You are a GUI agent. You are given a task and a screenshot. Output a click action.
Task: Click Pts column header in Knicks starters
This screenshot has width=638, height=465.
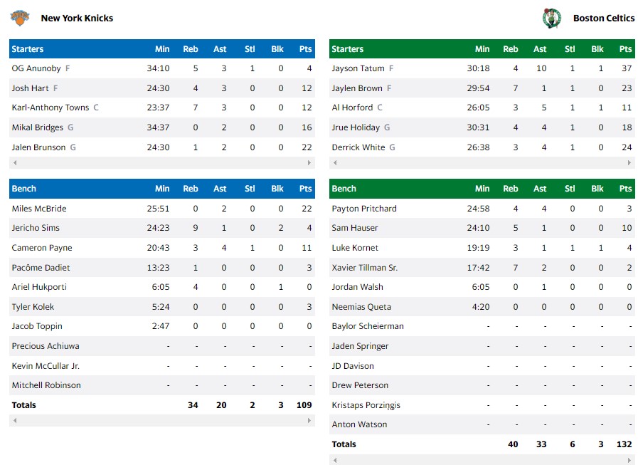tap(306, 49)
